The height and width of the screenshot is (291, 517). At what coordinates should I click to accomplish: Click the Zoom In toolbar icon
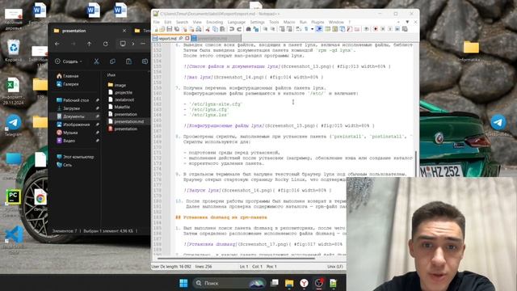point(265,29)
